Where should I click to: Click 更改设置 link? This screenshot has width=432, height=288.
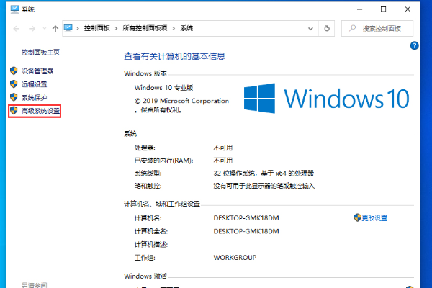(374, 218)
